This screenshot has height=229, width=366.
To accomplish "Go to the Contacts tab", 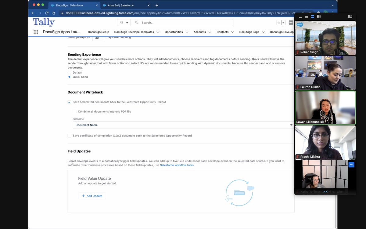I will [x=223, y=32].
